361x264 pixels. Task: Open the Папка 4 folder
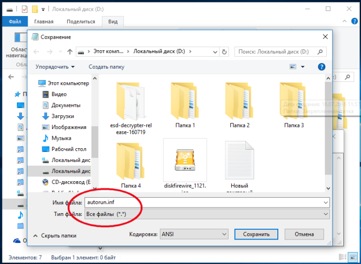pyautogui.click(x=130, y=160)
